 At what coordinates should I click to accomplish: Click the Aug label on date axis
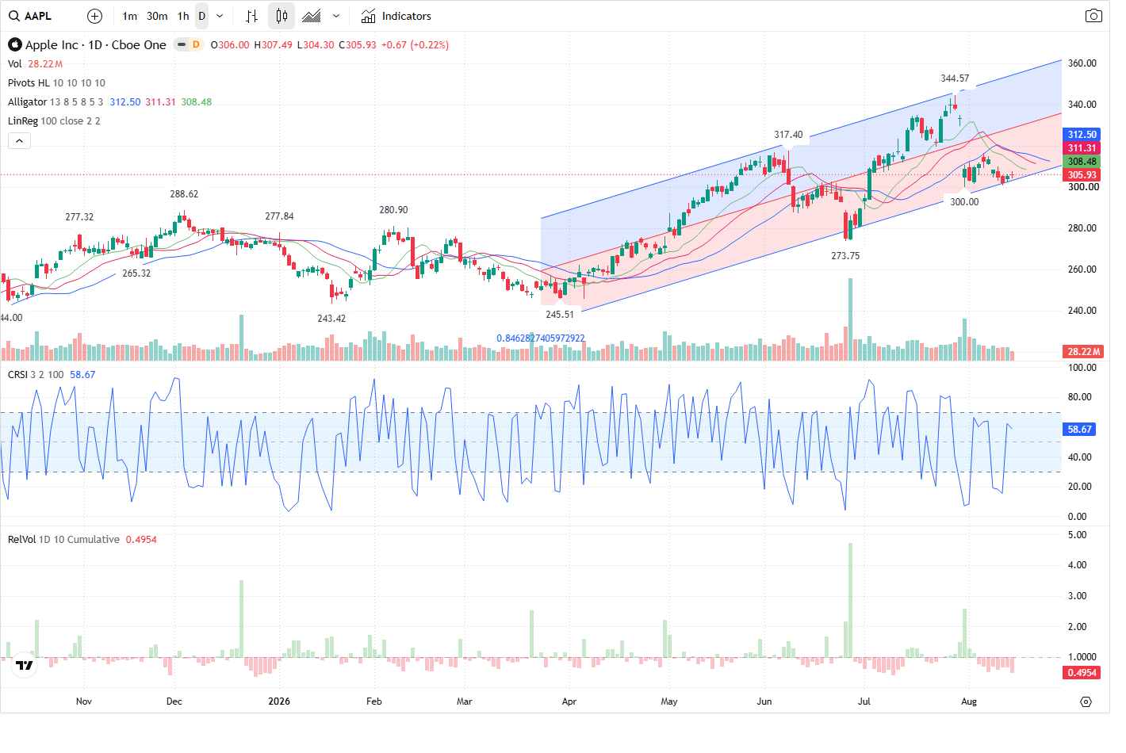coord(969,701)
